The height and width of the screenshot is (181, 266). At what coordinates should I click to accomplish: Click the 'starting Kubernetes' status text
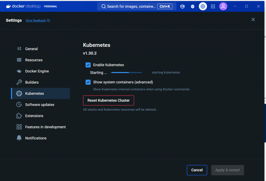(x=166, y=73)
